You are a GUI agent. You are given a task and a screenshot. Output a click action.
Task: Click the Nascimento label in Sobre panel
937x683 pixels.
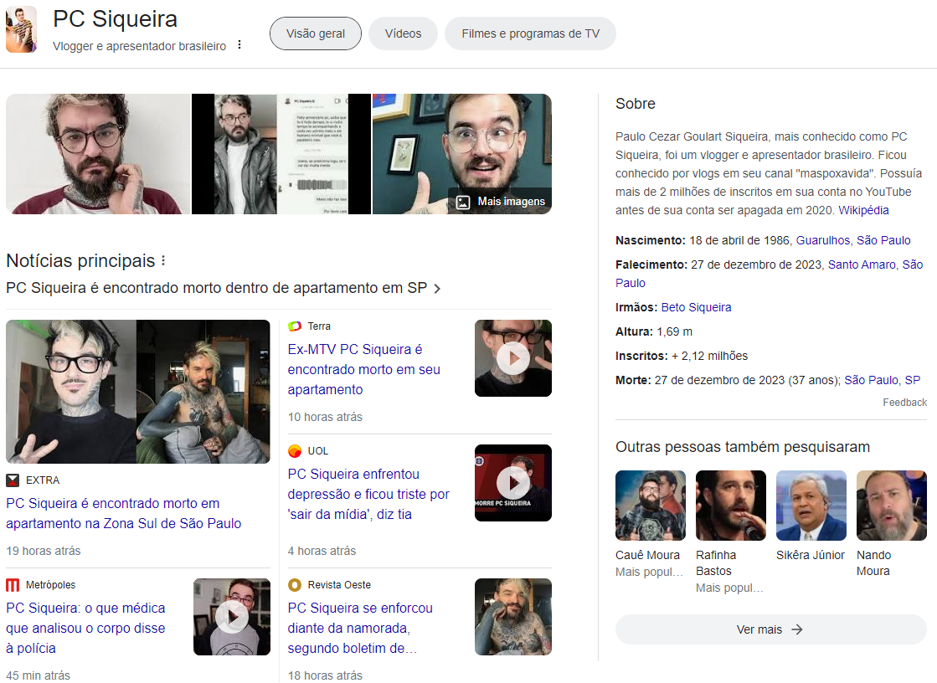point(651,240)
